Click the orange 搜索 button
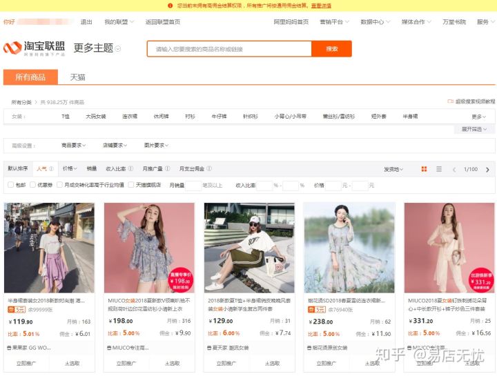Image resolution: width=497 pixels, height=376 pixels. click(x=331, y=49)
